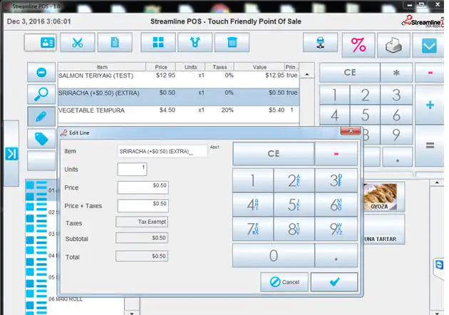The image size is (449, 315).
Task: Click the blue price tag icon
Action: (x=41, y=138)
